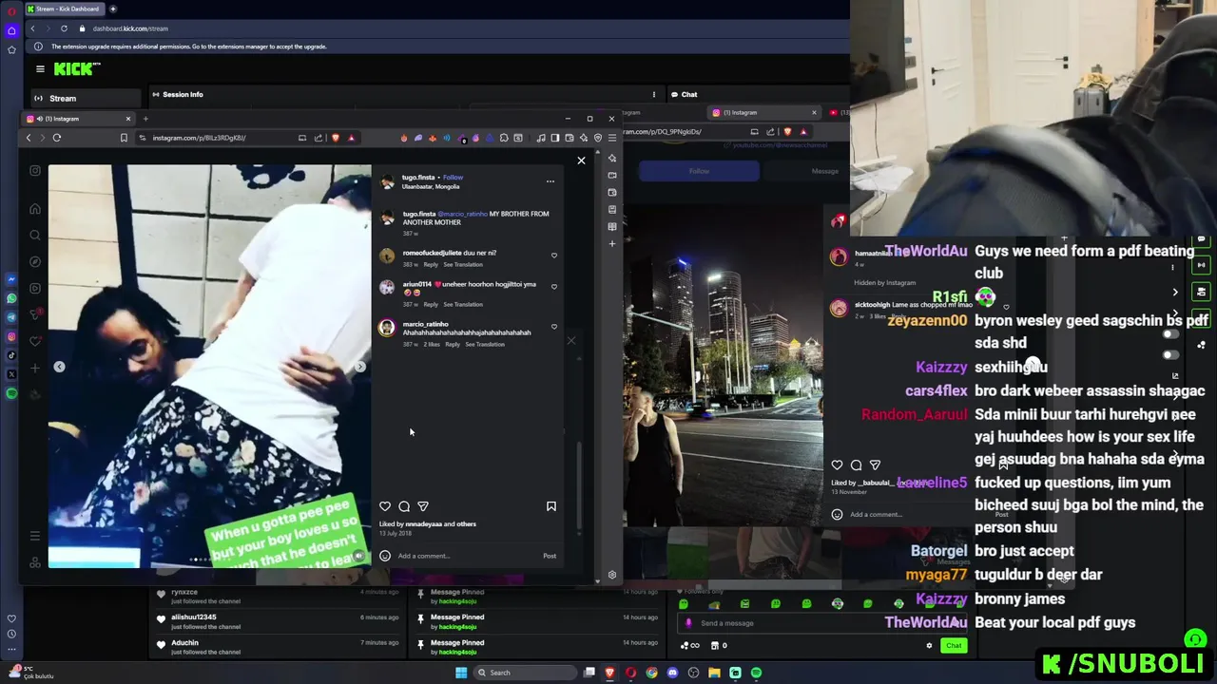The image size is (1217, 684).
Task: See translation of romeofuckedjuliete's comment
Action: [463, 264]
